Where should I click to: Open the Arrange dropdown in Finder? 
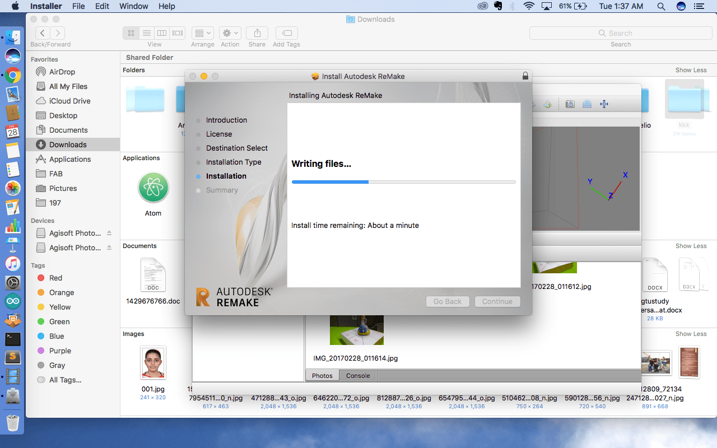pos(202,33)
